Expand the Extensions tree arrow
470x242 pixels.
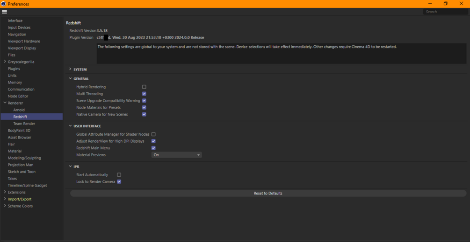[x=5, y=192]
